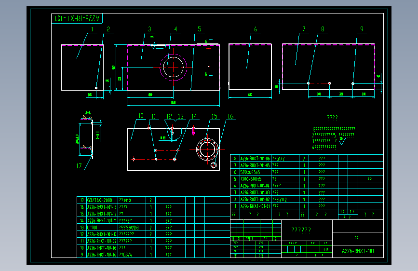
Task: Click the '1300' overall width dimension text
Action: point(173,103)
